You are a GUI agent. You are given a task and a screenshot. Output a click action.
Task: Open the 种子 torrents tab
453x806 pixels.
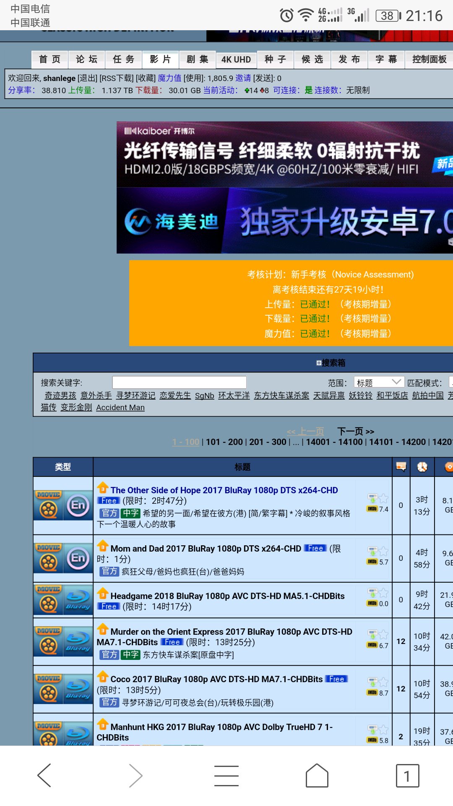(276, 60)
